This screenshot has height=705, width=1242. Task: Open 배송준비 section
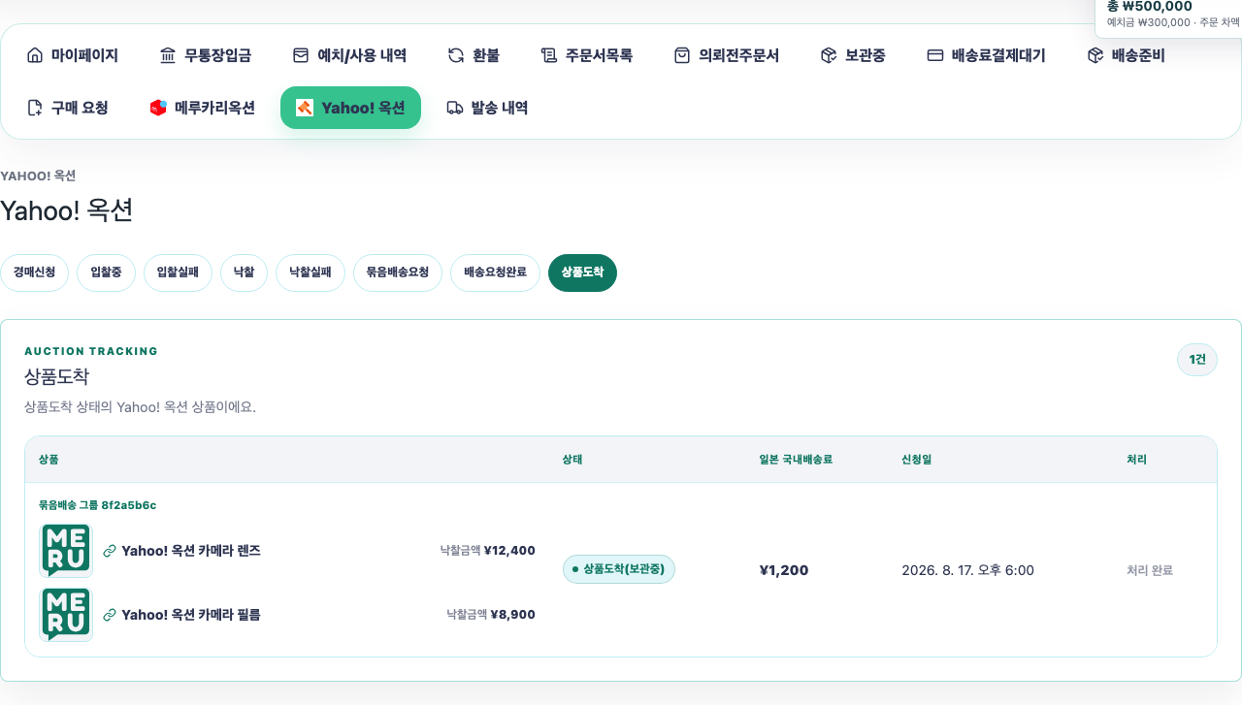pos(1127,55)
